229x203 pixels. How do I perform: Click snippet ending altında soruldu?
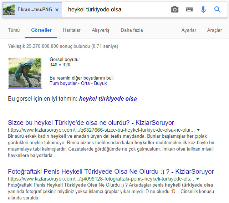[x=111, y=192]
